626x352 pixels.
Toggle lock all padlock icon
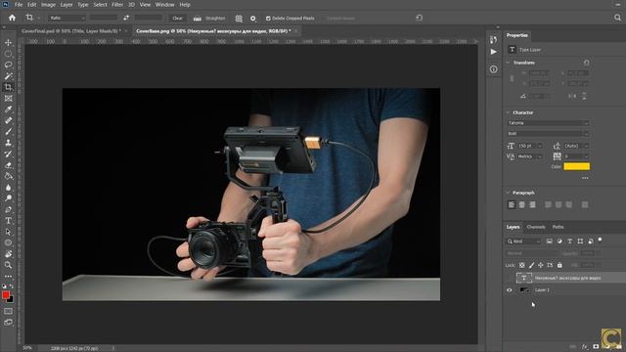559,265
